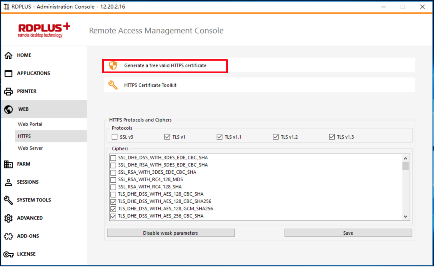Click the FARM building icon
Screen dimensions: 434x267
9,164
